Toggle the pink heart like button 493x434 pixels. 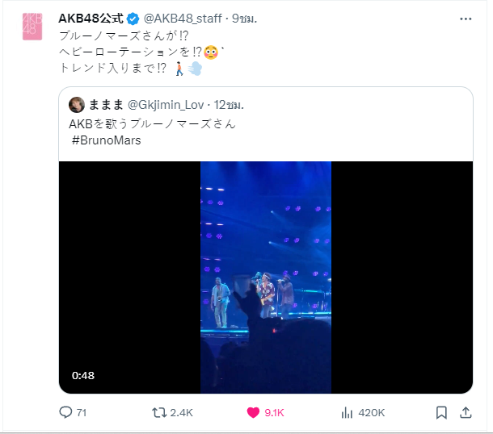(x=253, y=412)
